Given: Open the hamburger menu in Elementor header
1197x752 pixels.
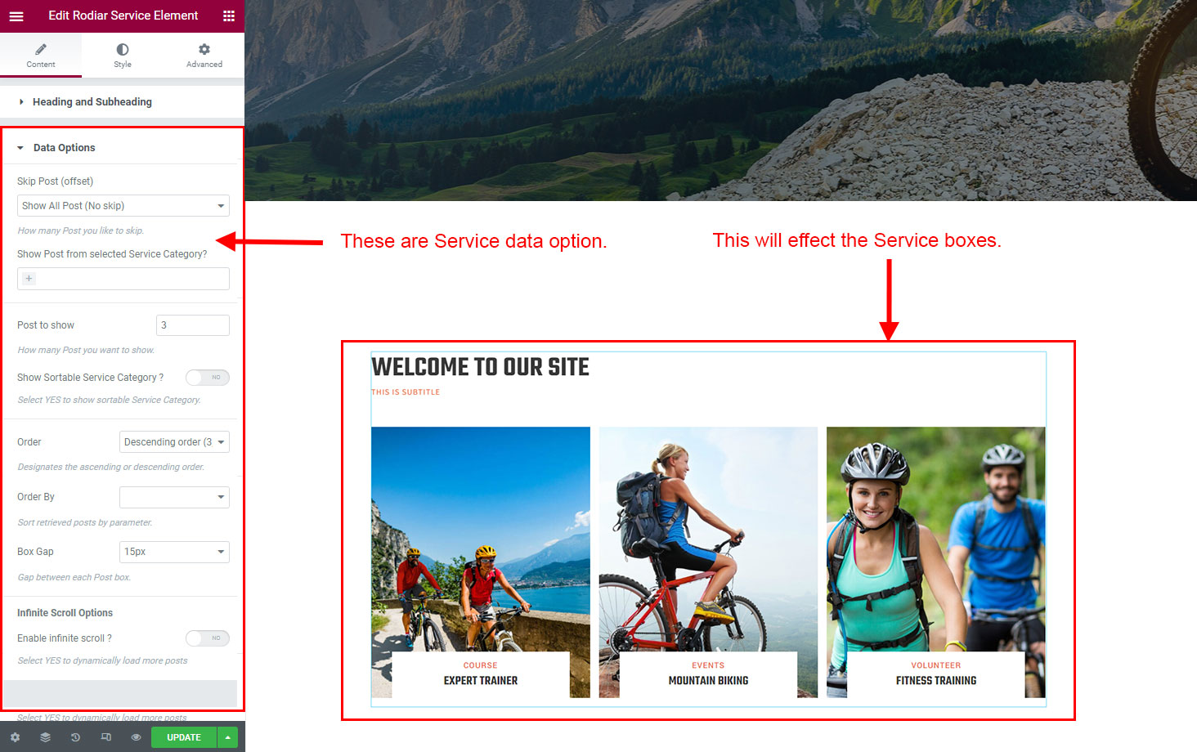Looking at the screenshot, I should [x=16, y=16].
